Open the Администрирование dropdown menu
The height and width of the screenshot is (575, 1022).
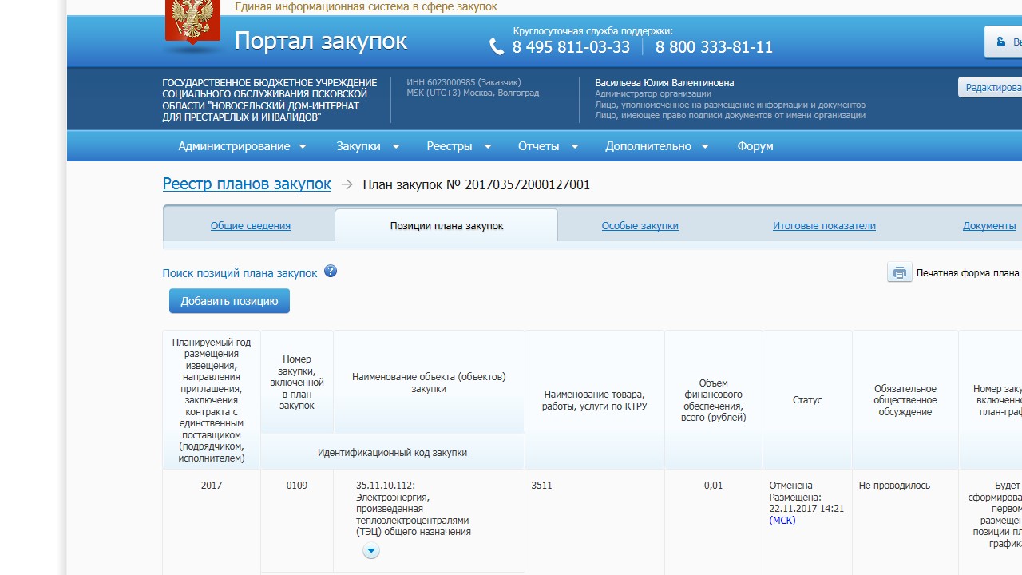click(242, 146)
